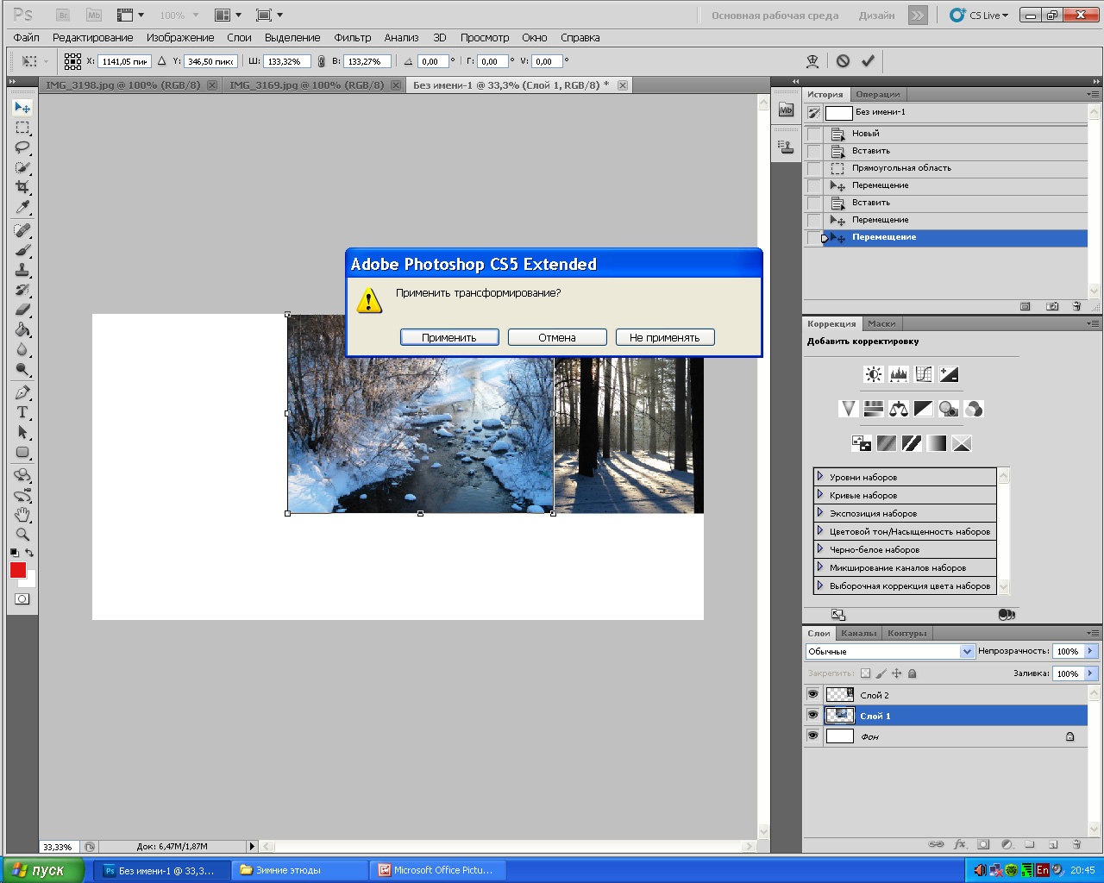Select the Brush tool
The height and width of the screenshot is (883, 1104).
[x=22, y=250]
